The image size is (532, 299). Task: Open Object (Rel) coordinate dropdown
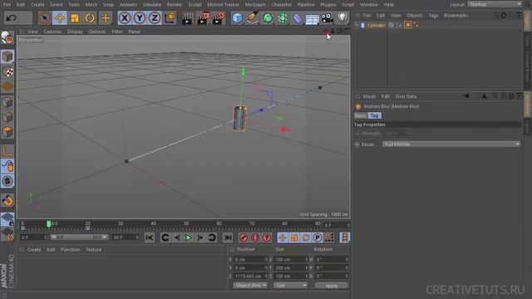[x=250, y=286]
